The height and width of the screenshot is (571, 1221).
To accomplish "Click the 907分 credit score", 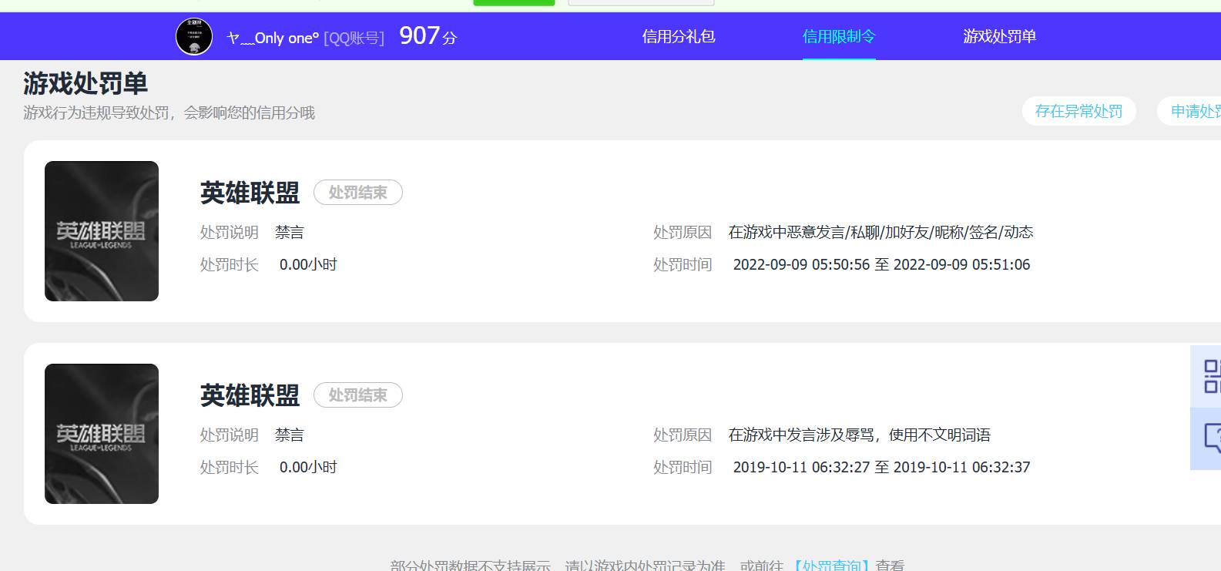I will 428,36.
